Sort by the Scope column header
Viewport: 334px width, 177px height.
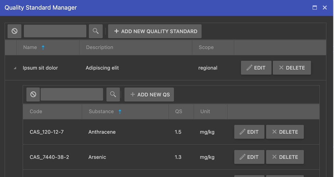[x=206, y=48]
